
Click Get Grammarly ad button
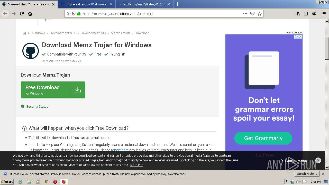pos(263,138)
